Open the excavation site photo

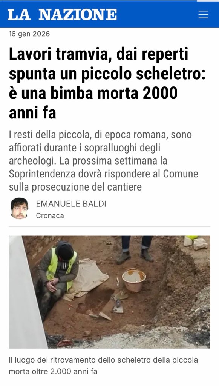click(109, 292)
